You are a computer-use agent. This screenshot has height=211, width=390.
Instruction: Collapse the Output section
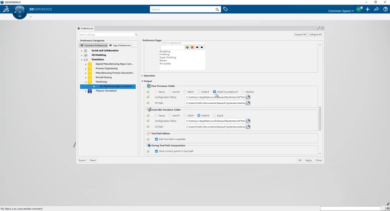click(142, 81)
